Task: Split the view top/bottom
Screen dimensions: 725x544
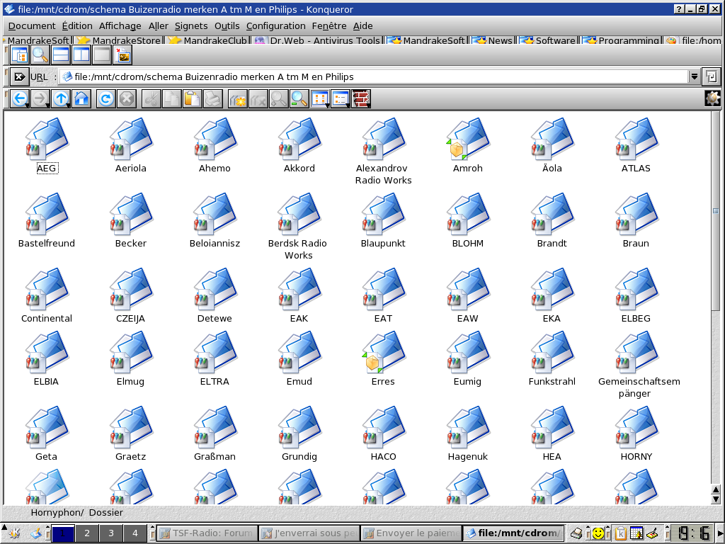Action: [x=61, y=55]
